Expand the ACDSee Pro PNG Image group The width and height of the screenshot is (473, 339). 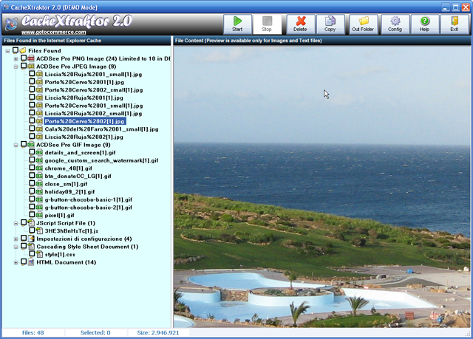tap(16, 59)
